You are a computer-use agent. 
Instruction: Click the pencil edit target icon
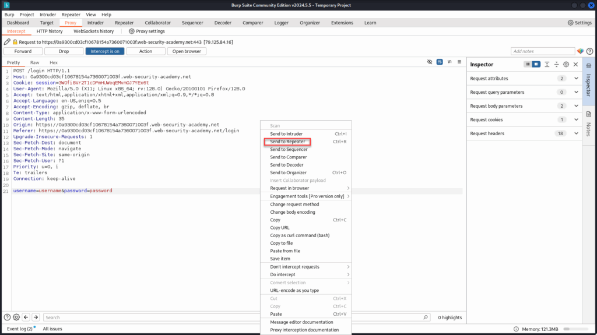pyautogui.click(x=7, y=42)
